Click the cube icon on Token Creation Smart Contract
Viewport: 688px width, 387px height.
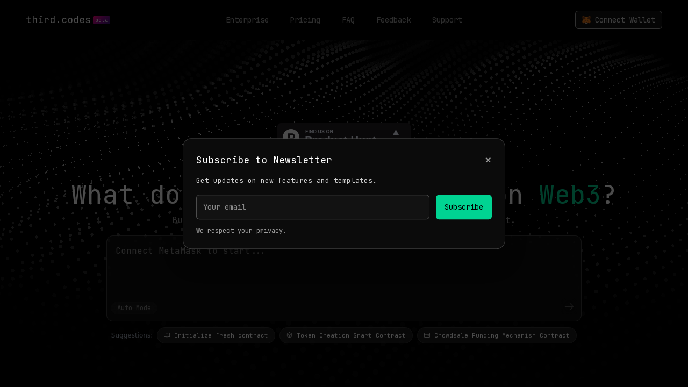[289, 335]
